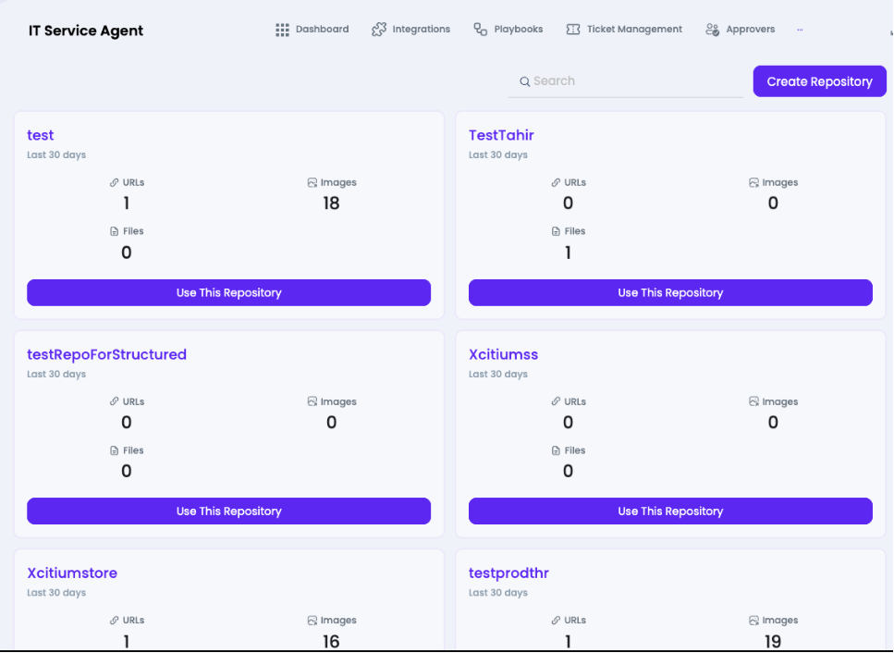
Task: Use the testRepoForStructured repository
Action: click(x=228, y=511)
